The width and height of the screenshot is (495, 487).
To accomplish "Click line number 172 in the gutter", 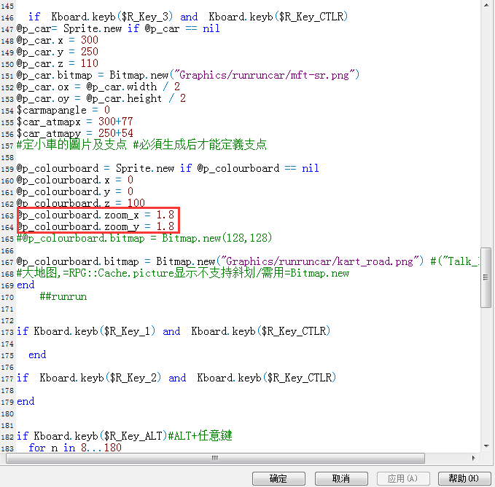I will point(7,321).
